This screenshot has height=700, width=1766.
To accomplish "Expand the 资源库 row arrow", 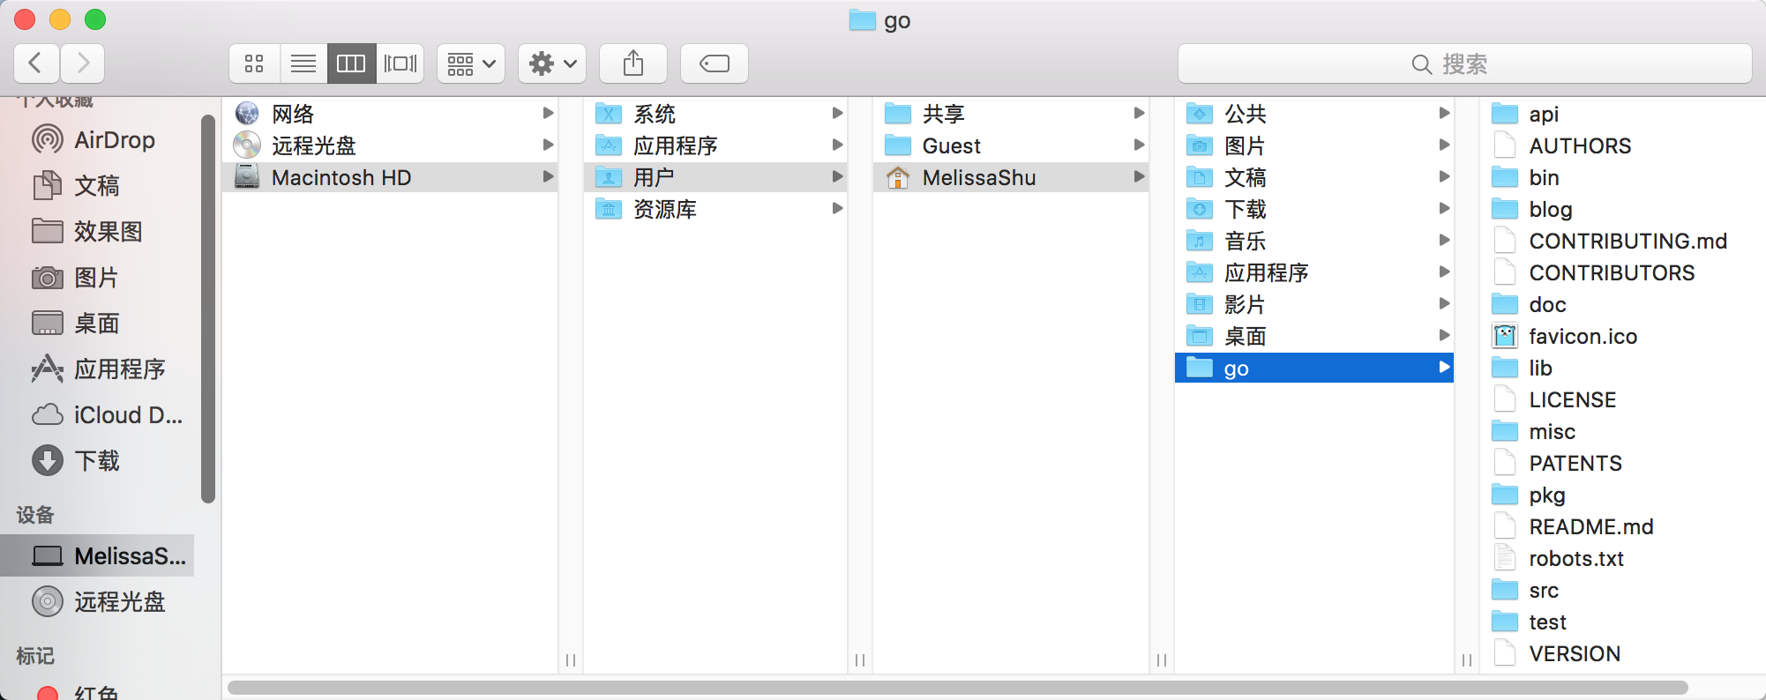I will coord(837,208).
